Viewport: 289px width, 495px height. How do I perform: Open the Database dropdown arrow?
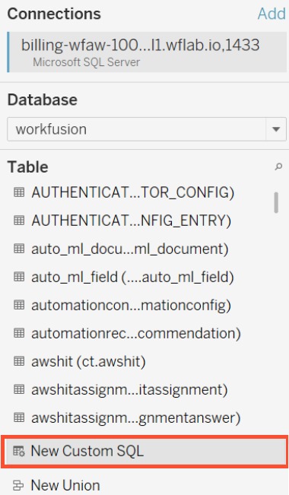276,129
